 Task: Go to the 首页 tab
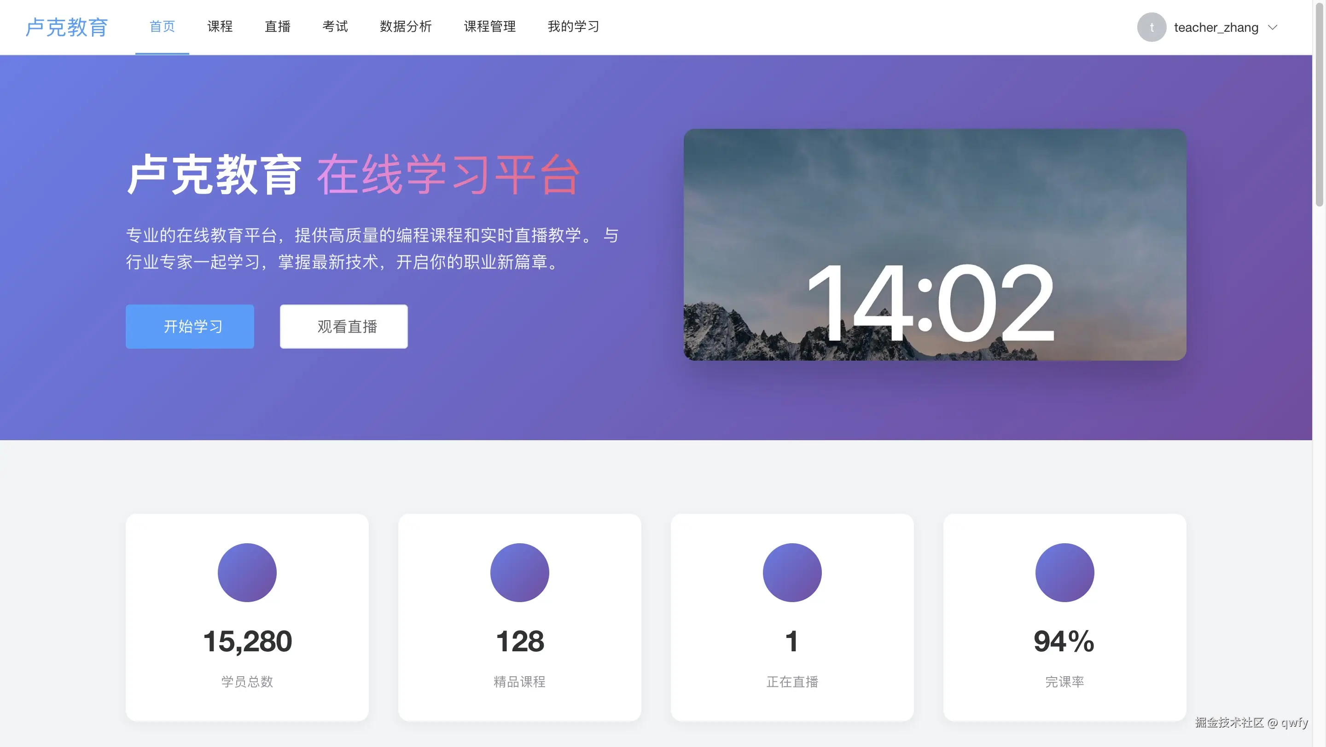tap(162, 27)
